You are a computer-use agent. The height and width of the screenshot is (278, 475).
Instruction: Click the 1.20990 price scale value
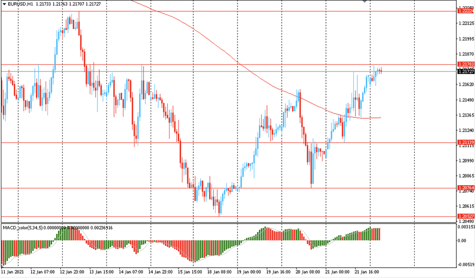point(466,161)
